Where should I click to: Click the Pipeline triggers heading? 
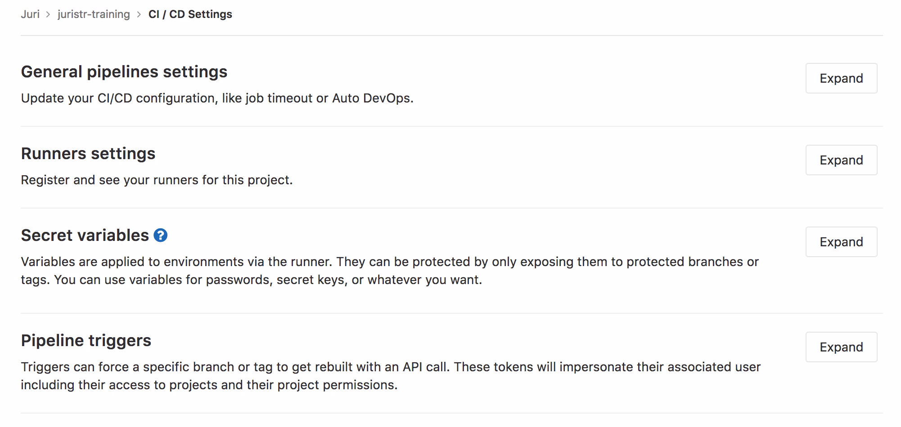click(86, 341)
